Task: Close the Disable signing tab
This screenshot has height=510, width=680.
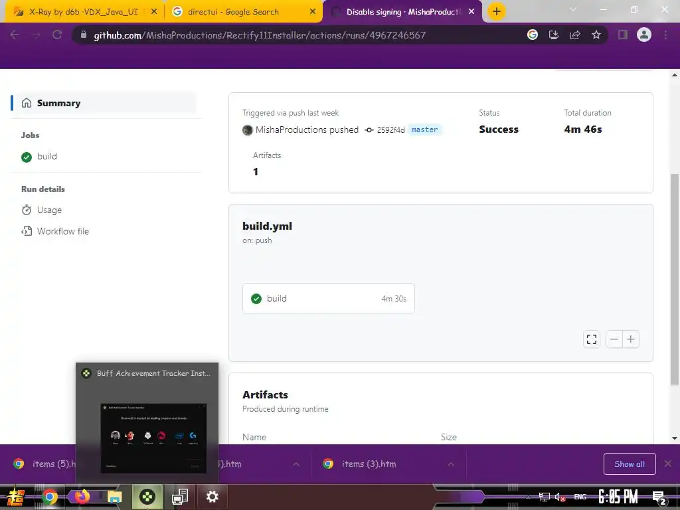Action: coord(471,12)
